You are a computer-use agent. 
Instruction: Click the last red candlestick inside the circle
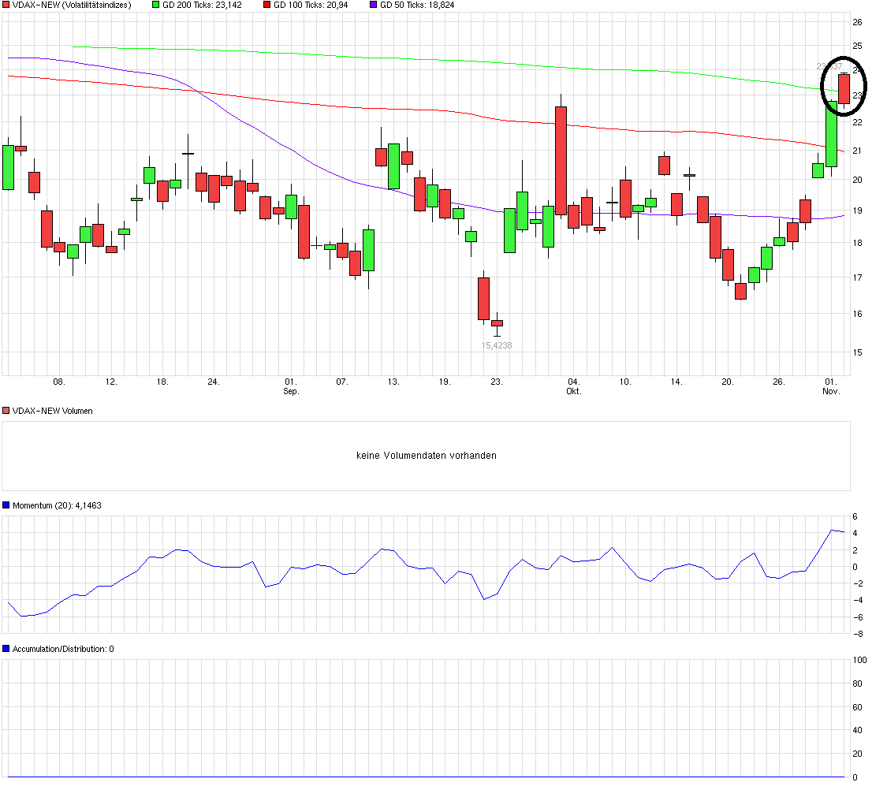[844, 89]
